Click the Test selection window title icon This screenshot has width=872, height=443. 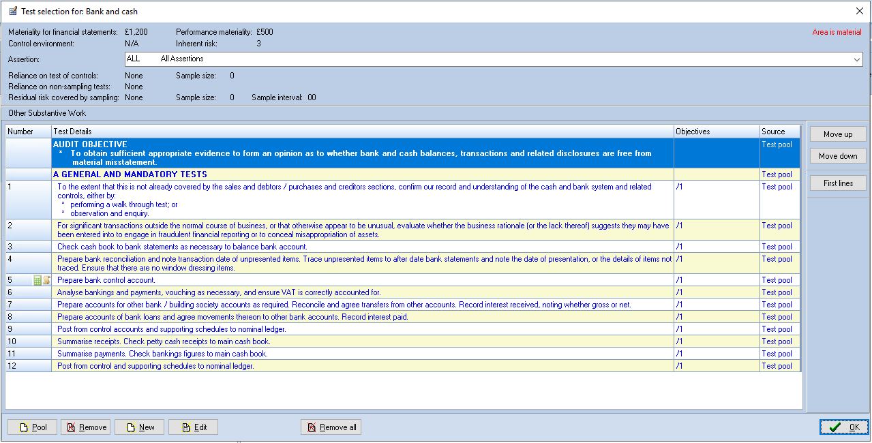(x=13, y=11)
